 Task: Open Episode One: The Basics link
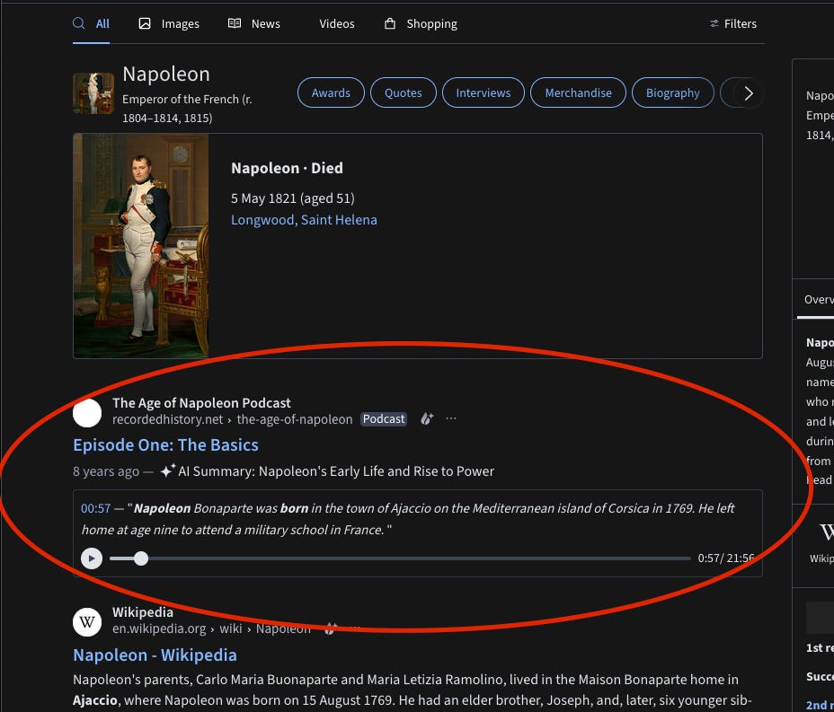tap(165, 444)
